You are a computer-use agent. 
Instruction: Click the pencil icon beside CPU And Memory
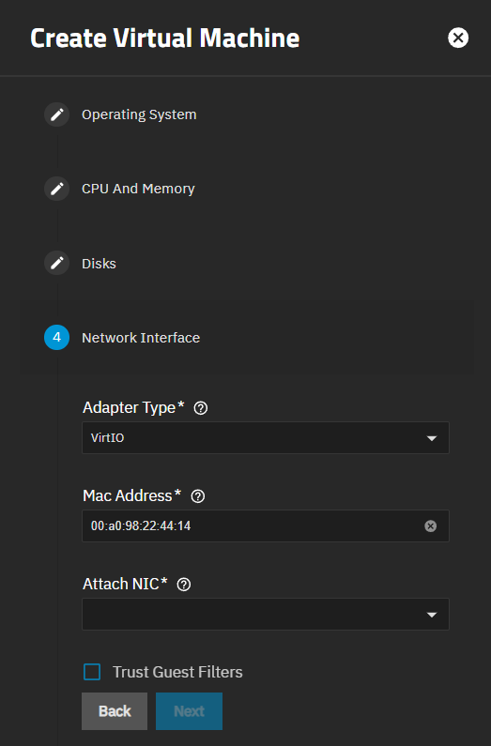click(57, 189)
